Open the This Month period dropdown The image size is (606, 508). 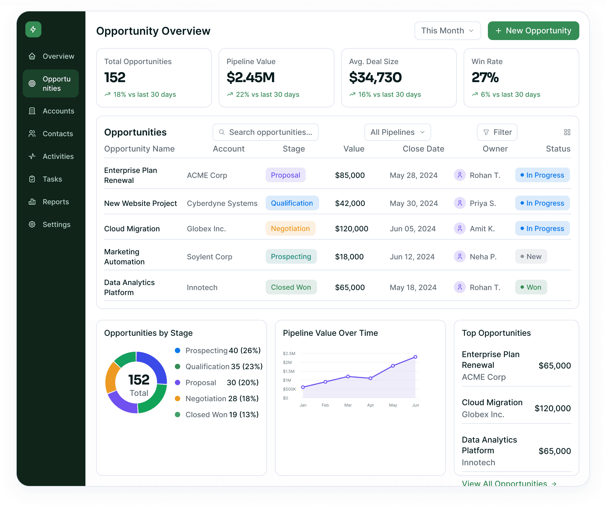click(x=447, y=31)
